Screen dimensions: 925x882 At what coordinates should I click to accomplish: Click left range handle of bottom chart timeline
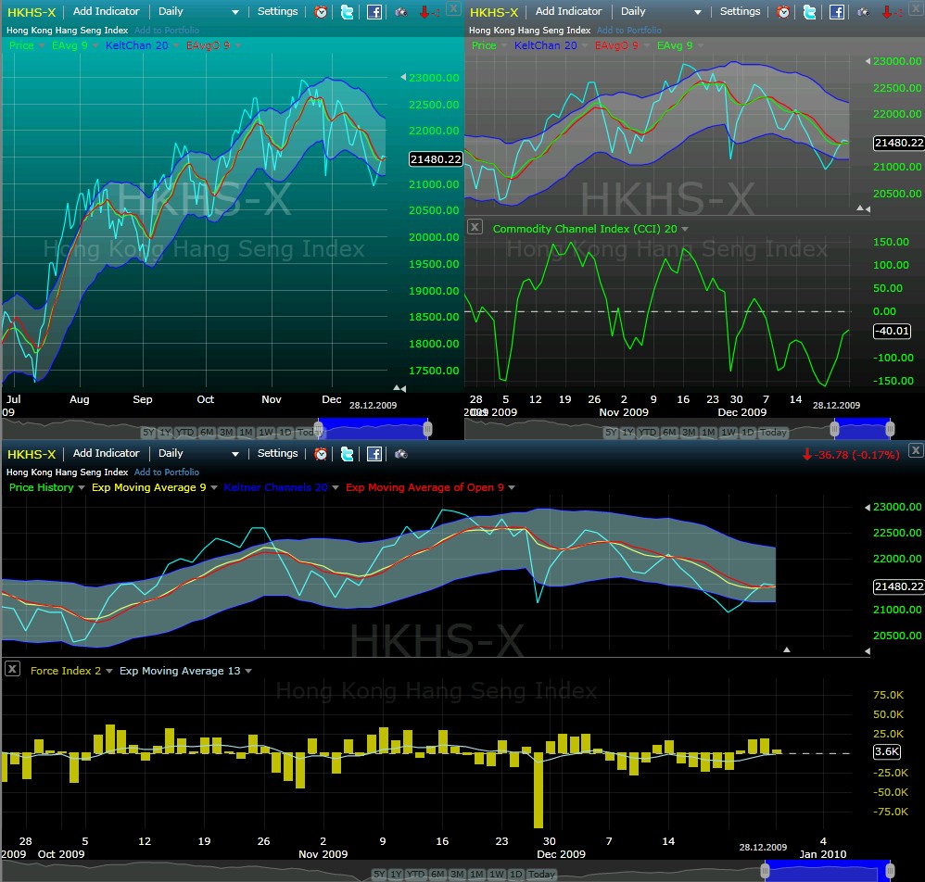pyautogui.click(x=766, y=870)
